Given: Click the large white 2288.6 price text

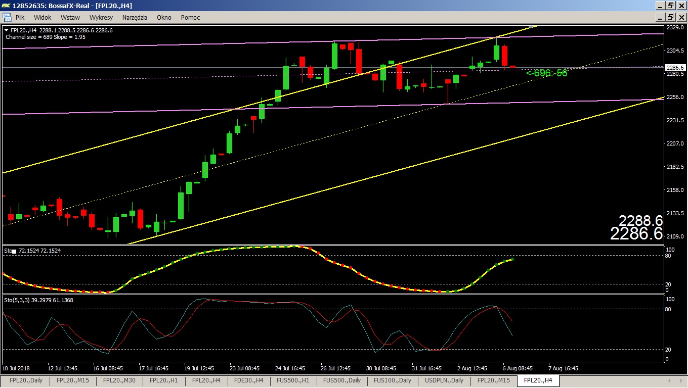Looking at the screenshot, I should pyautogui.click(x=640, y=221).
